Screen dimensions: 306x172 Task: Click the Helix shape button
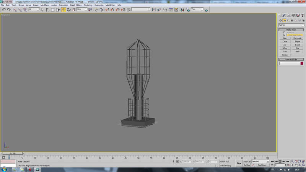(x=297, y=52)
